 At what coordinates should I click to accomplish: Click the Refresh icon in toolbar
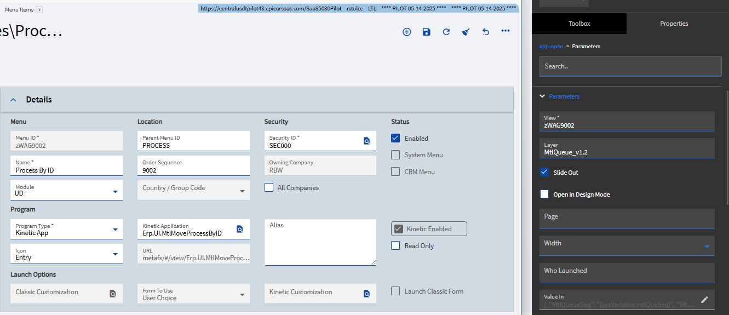(x=446, y=32)
